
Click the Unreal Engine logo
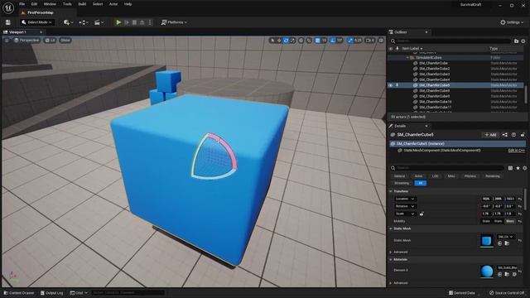(x=8, y=7)
